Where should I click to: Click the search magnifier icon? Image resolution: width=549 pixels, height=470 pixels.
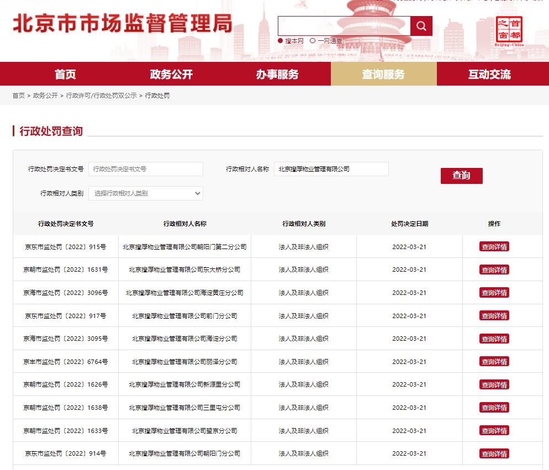pos(421,25)
